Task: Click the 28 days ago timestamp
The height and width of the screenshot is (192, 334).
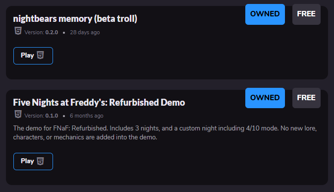Action: [85, 32]
